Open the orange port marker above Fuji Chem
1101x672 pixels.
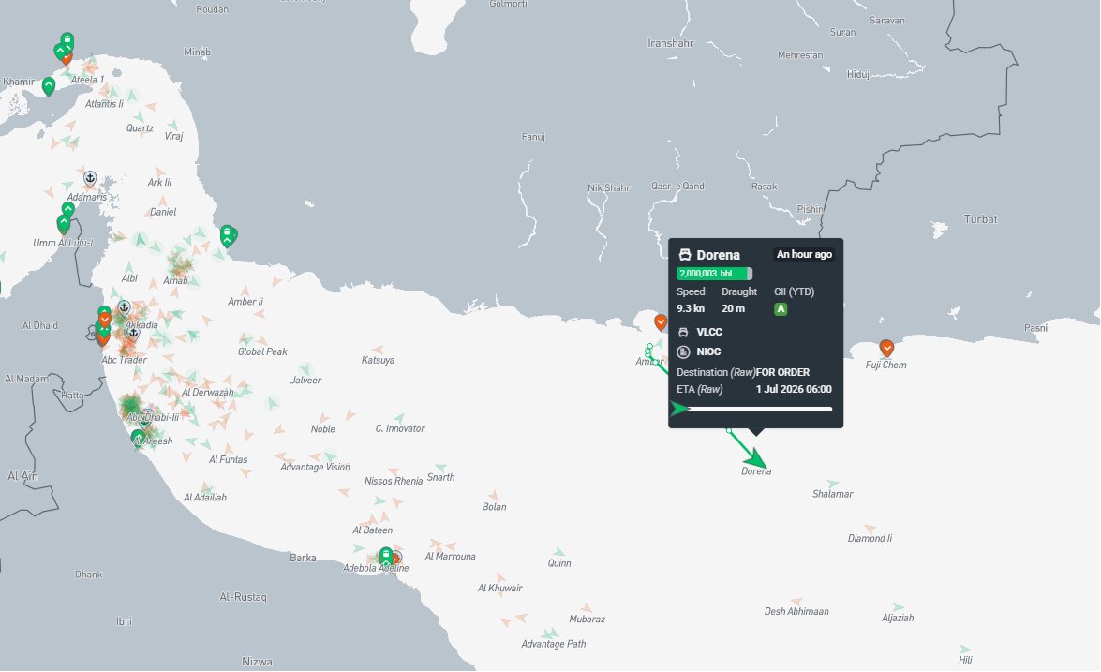click(x=886, y=349)
